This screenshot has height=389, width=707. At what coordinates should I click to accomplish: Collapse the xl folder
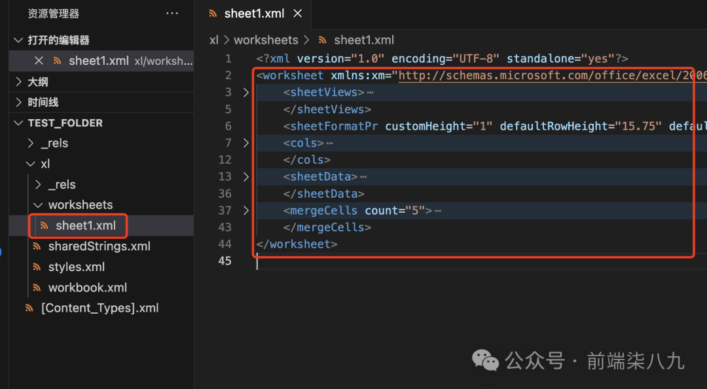30,164
